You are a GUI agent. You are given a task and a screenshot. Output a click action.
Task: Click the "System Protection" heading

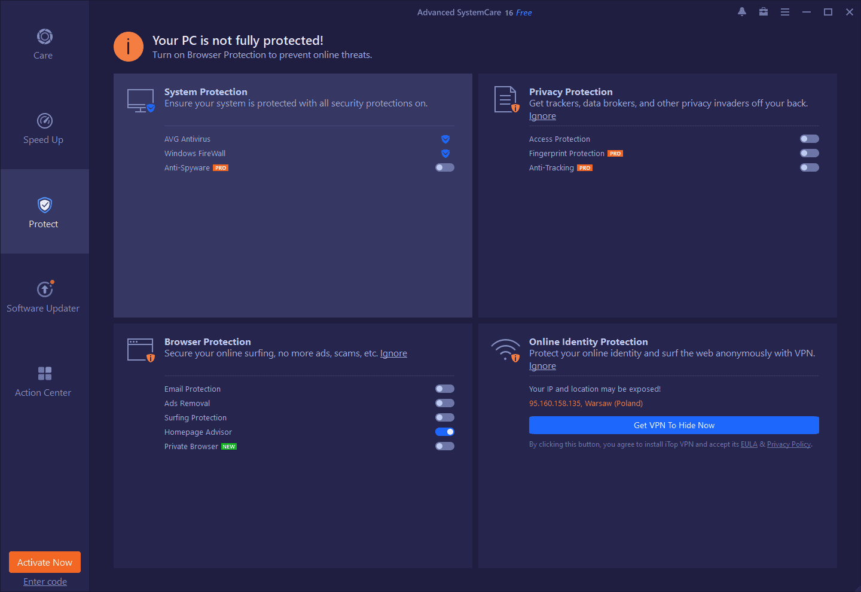tap(206, 91)
